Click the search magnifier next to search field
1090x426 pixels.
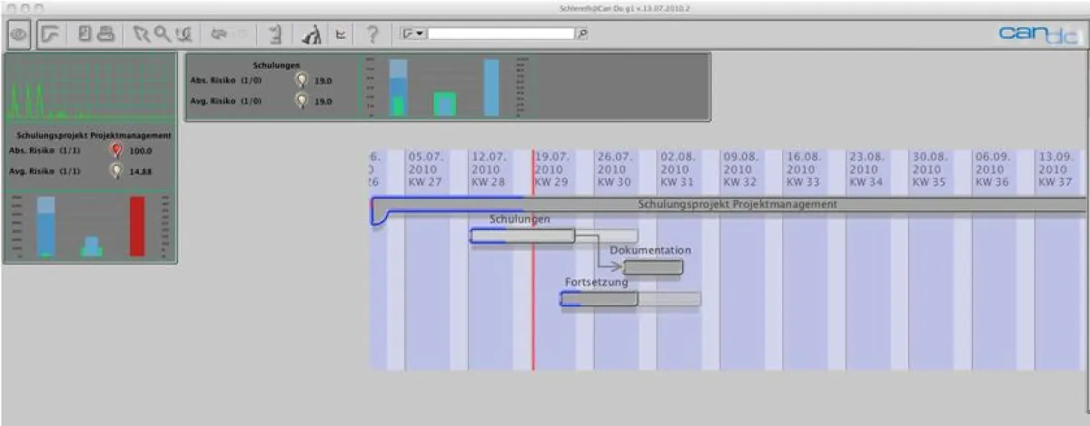point(582,34)
